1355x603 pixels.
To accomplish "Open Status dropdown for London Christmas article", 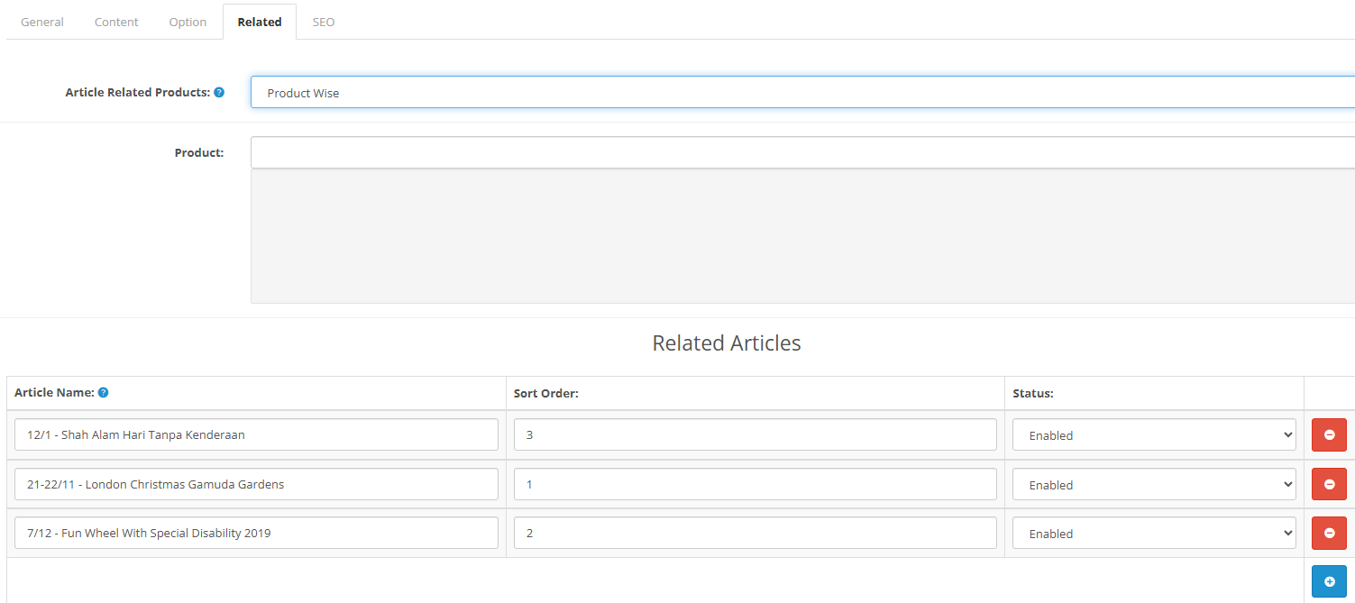I will (1154, 484).
